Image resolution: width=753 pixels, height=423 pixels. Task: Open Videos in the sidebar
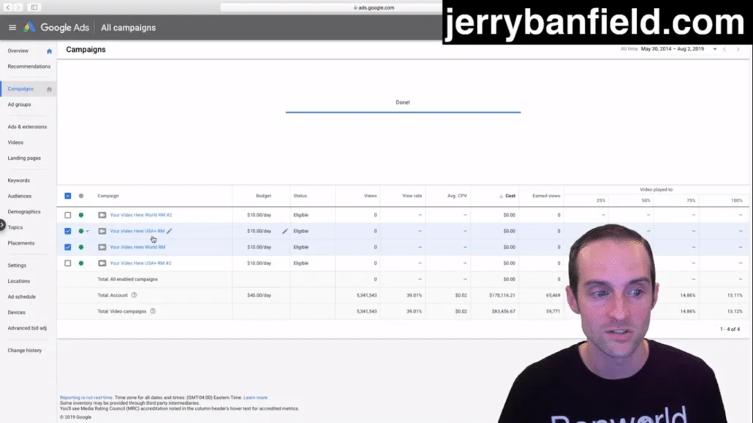click(15, 142)
